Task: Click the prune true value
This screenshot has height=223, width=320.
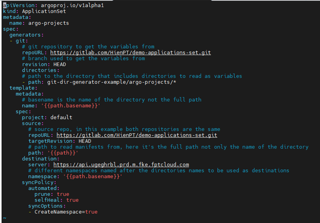Action: 63,194
